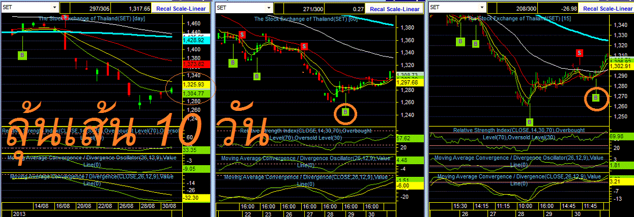634x217 pixels.
Task: Select the second B marker in 60-minute chart
Action: (x=257, y=76)
